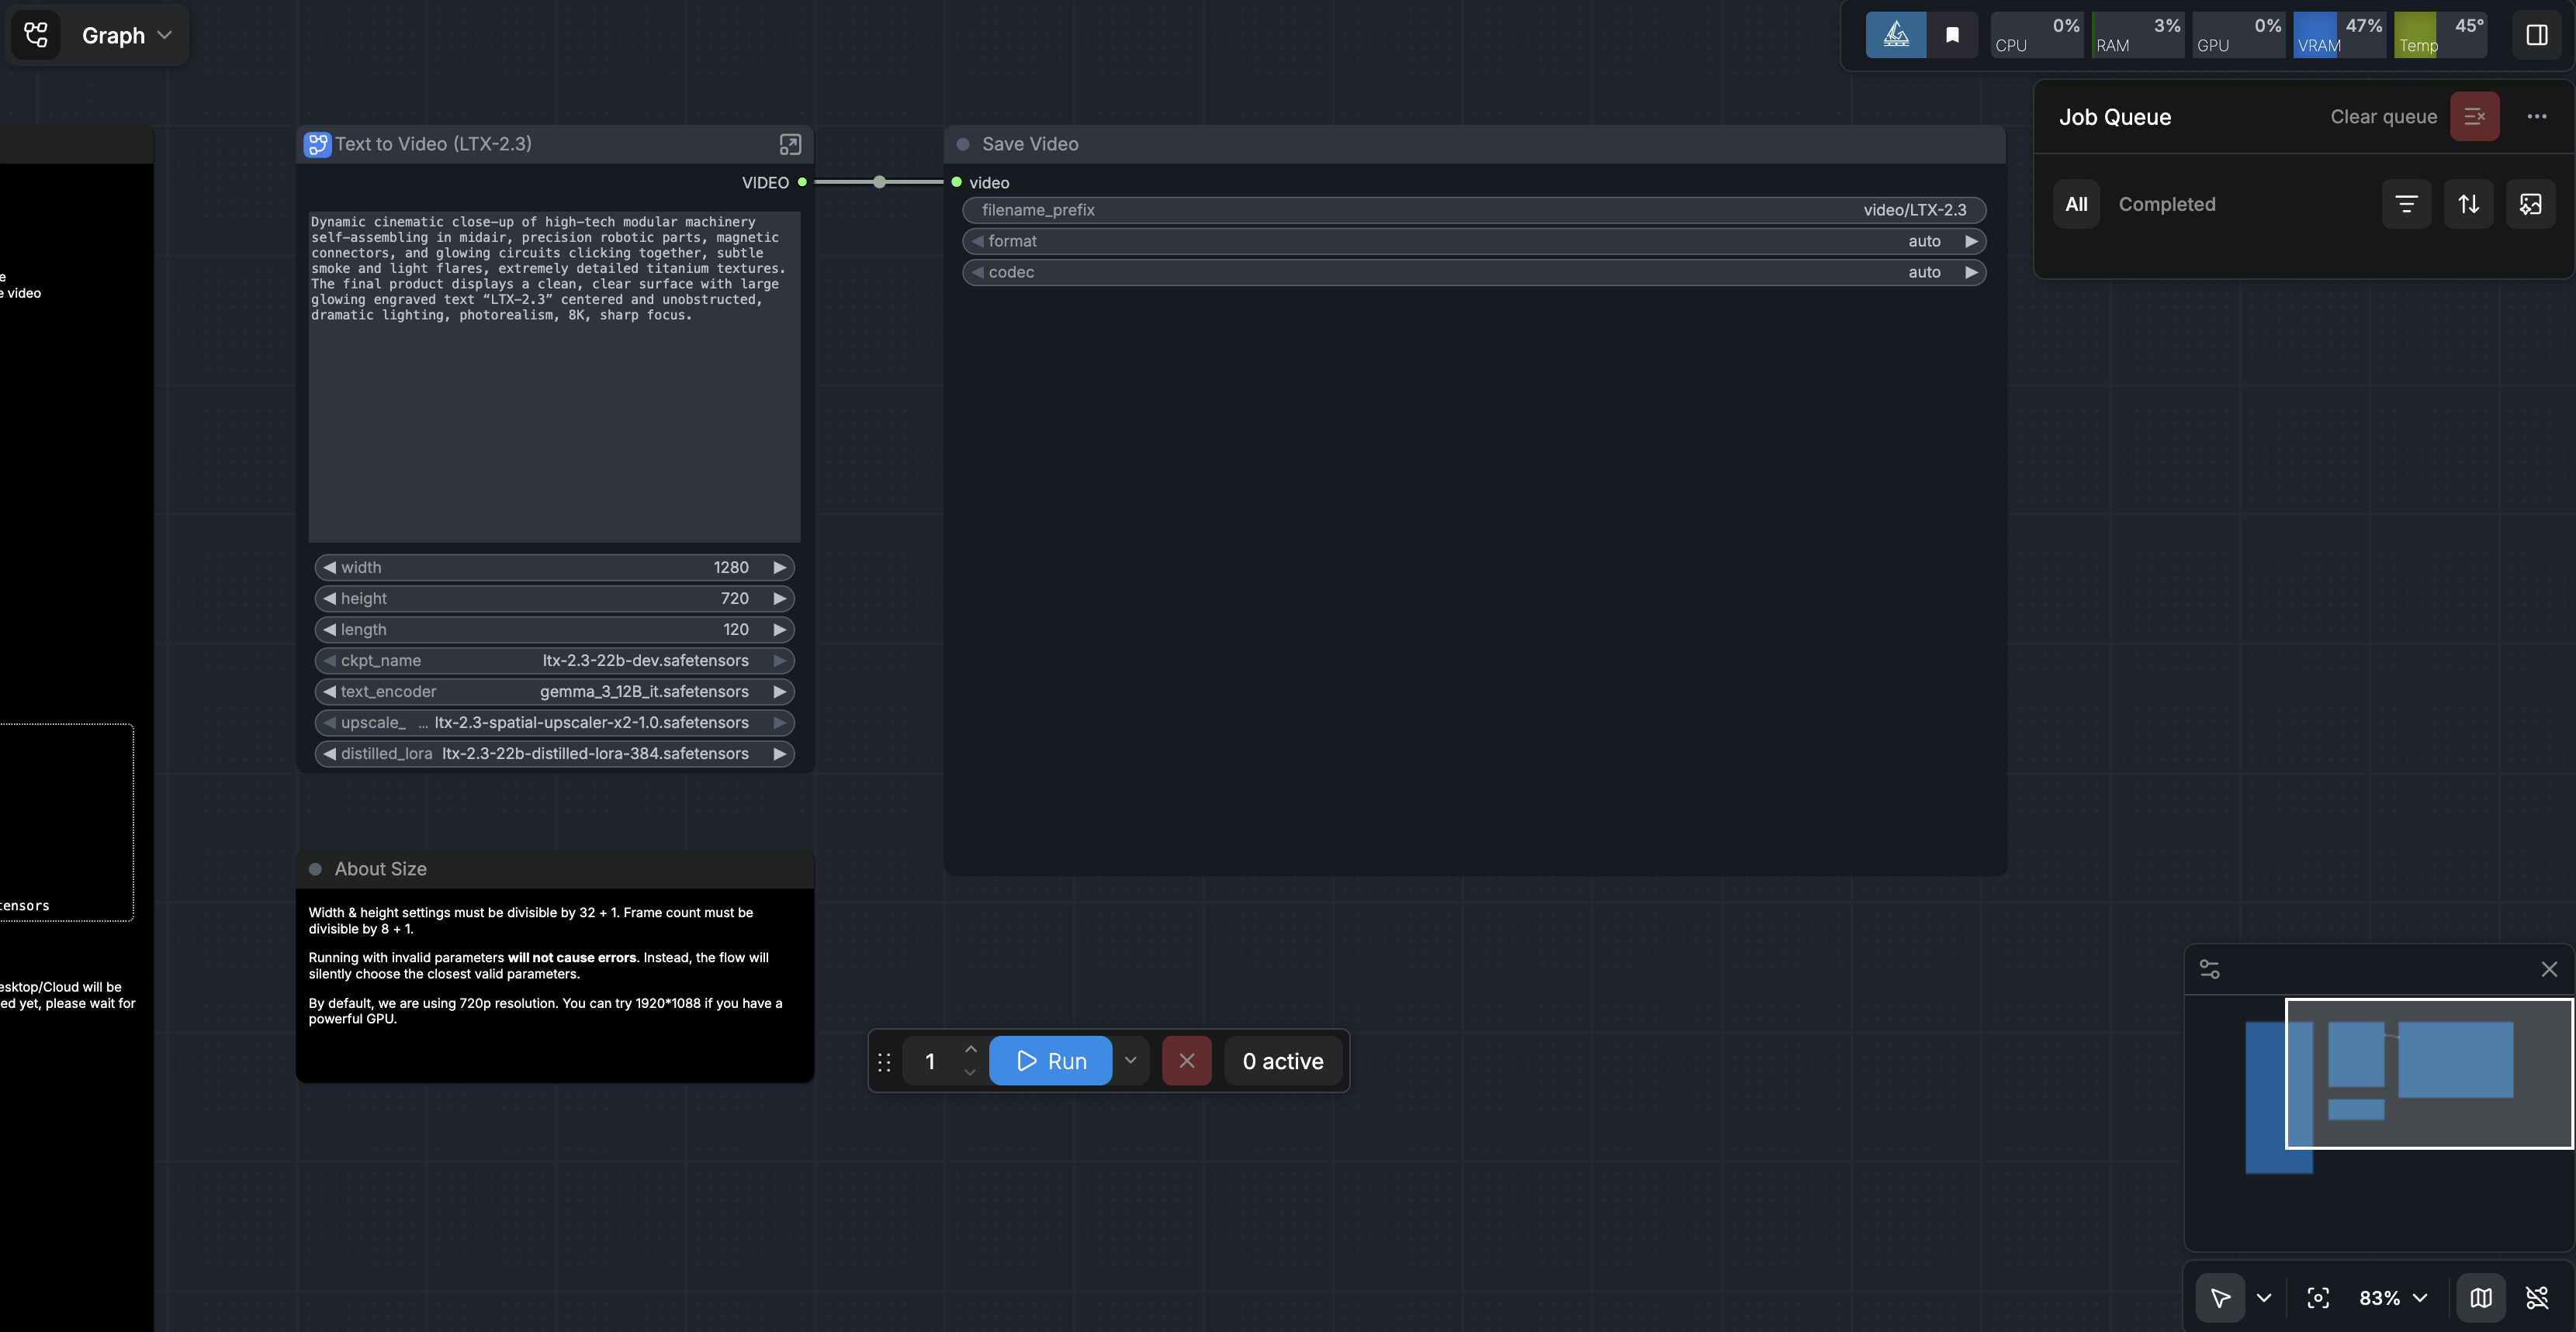The height and width of the screenshot is (1332, 2576).
Task: Toggle the minimap map icon
Action: [x=2481, y=1298]
